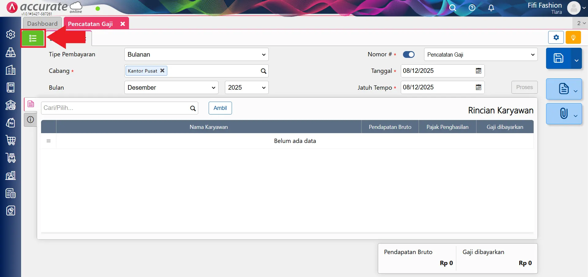Switch to the Dashboard tab
588x277 pixels.
click(x=42, y=24)
